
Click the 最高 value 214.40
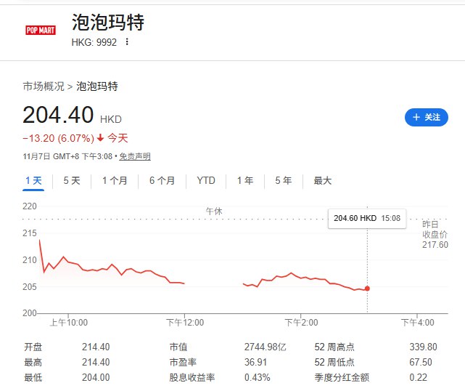96,362
